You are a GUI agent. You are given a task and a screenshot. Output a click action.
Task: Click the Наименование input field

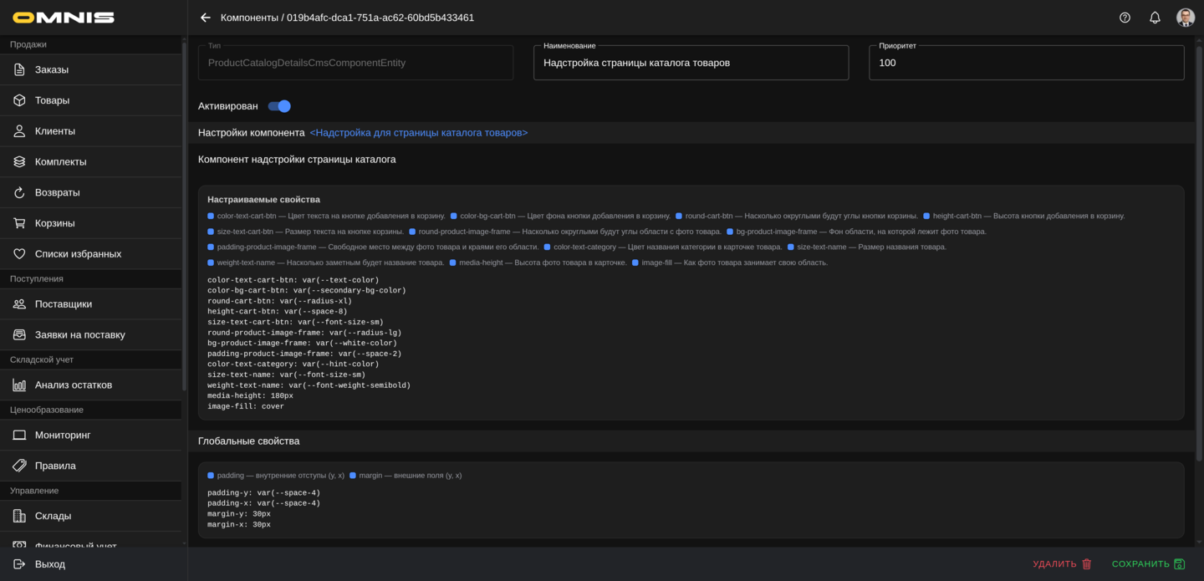pos(691,63)
